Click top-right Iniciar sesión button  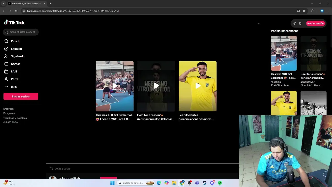(x=315, y=23)
